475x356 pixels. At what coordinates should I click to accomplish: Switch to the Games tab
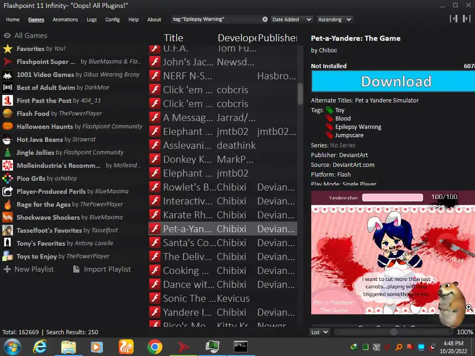(36, 19)
